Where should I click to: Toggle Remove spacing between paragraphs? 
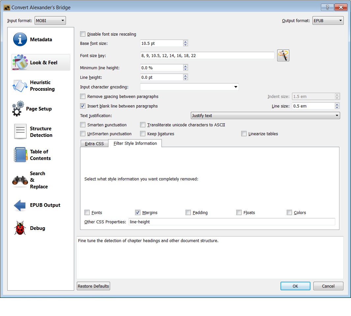pos(83,96)
